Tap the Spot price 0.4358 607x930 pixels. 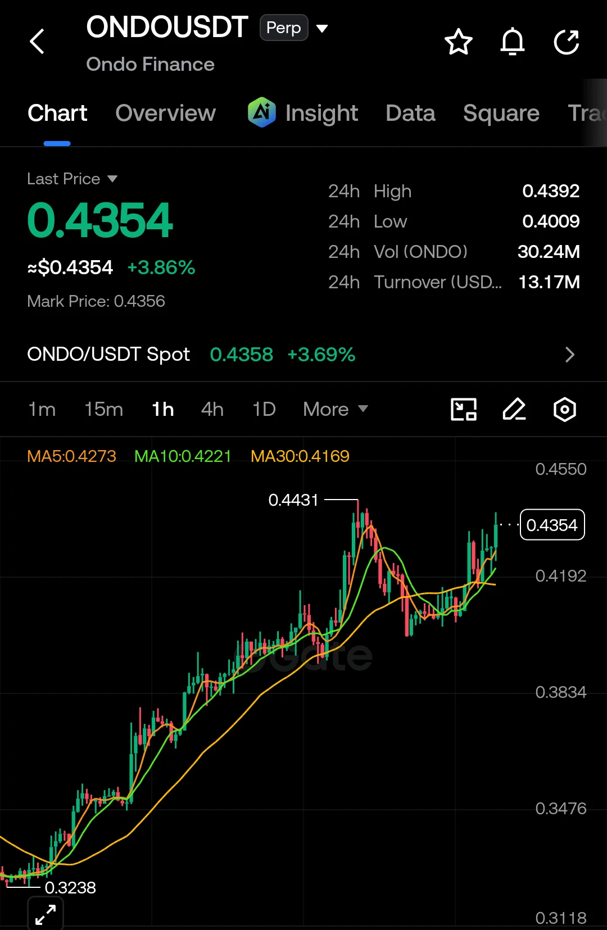click(x=242, y=355)
